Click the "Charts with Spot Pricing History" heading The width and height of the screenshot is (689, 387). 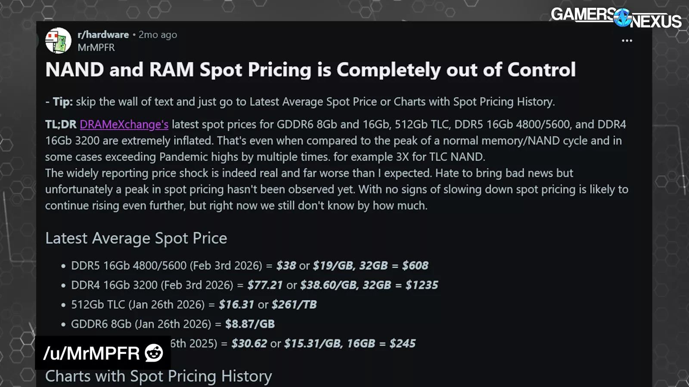click(158, 376)
